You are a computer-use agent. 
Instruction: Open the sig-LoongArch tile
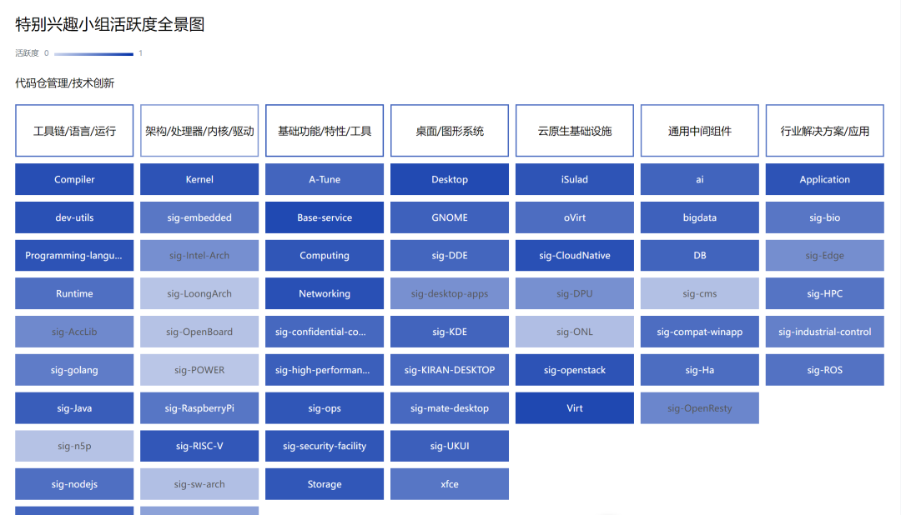point(199,293)
